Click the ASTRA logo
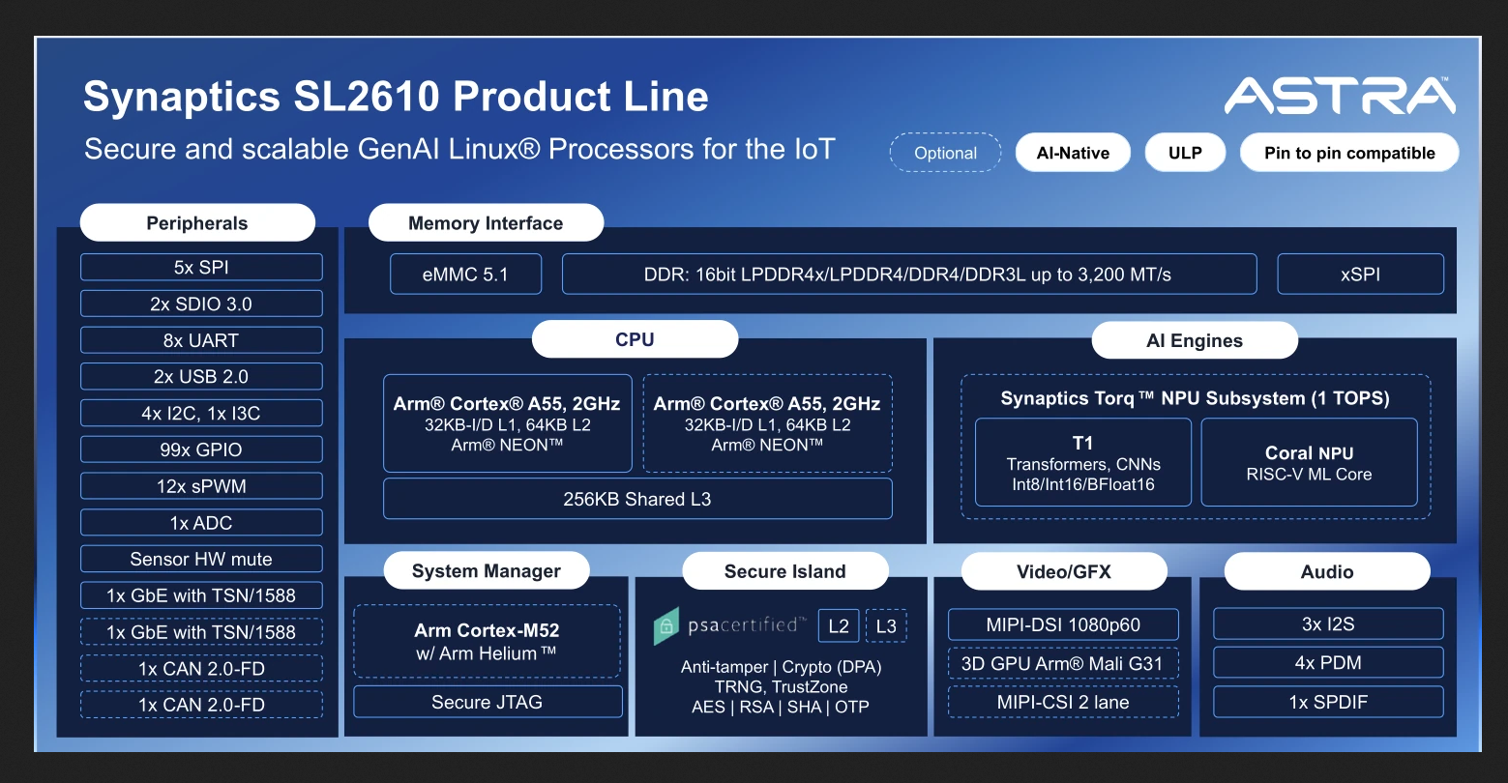 tap(1340, 96)
